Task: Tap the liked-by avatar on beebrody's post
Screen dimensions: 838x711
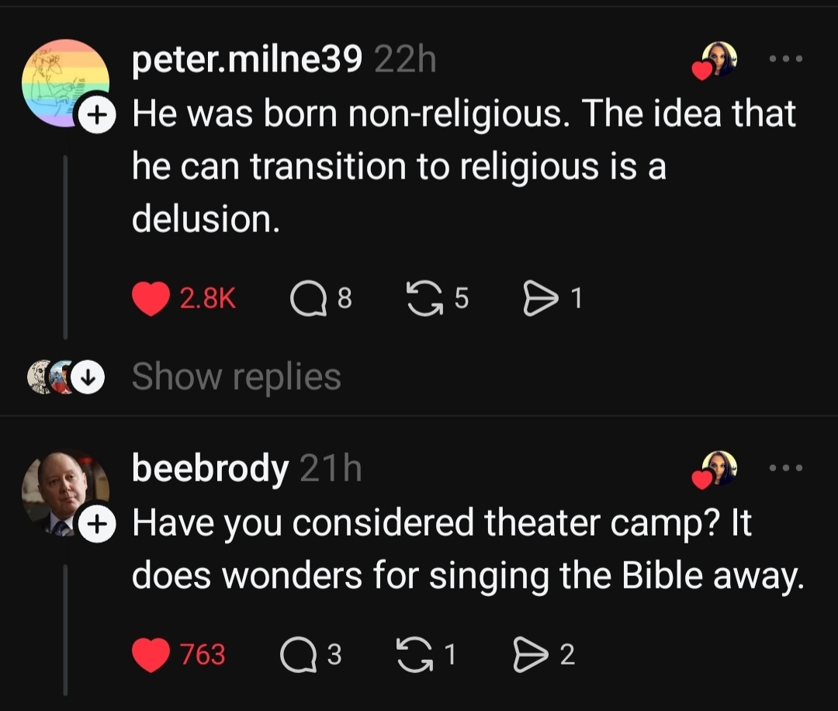Action: coord(718,470)
